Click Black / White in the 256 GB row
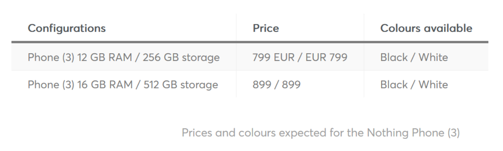The width and height of the screenshot is (503, 151). pyautogui.click(x=414, y=58)
